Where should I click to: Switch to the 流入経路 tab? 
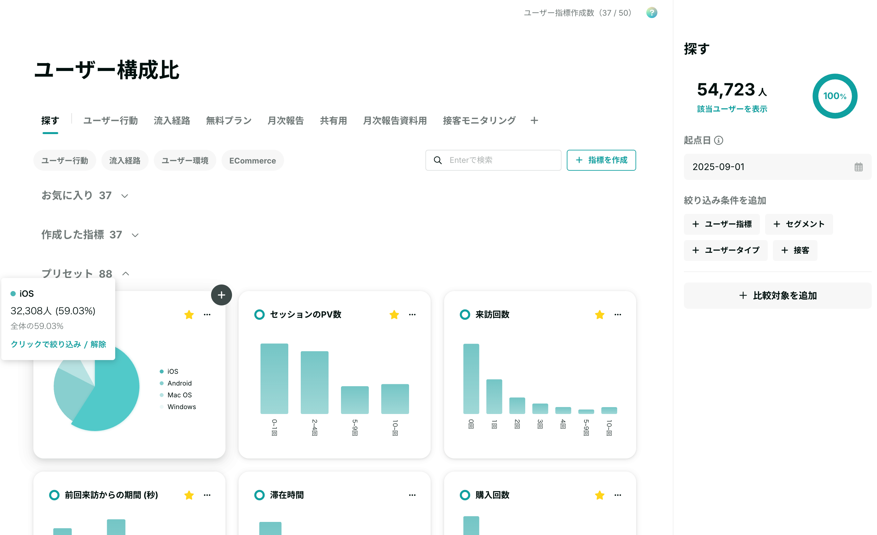(171, 121)
